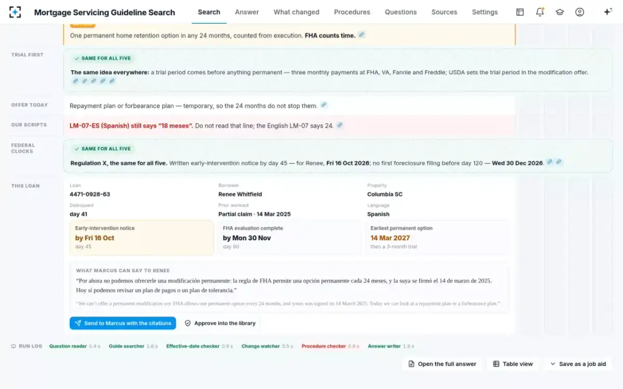Select Effective-date checker in run log
This screenshot has width=623, height=389.
click(193, 346)
